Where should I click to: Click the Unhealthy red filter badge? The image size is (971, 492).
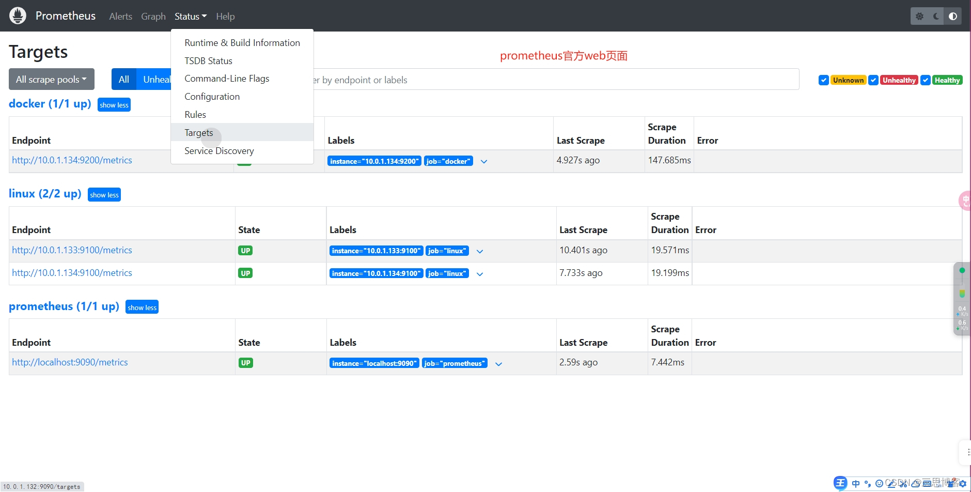click(x=899, y=80)
